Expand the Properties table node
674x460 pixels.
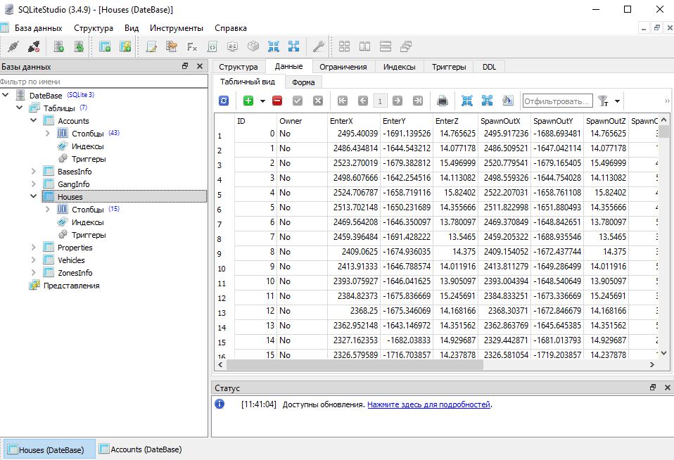pyautogui.click(x=34, y=247)
